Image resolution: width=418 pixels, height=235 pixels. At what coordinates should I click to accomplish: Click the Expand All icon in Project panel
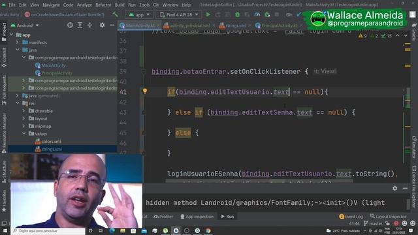tap(80, 25)
